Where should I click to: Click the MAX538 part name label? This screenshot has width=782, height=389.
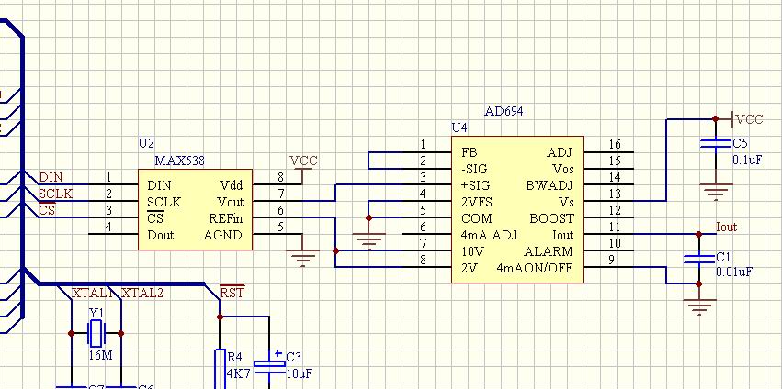tap(179, 161)
